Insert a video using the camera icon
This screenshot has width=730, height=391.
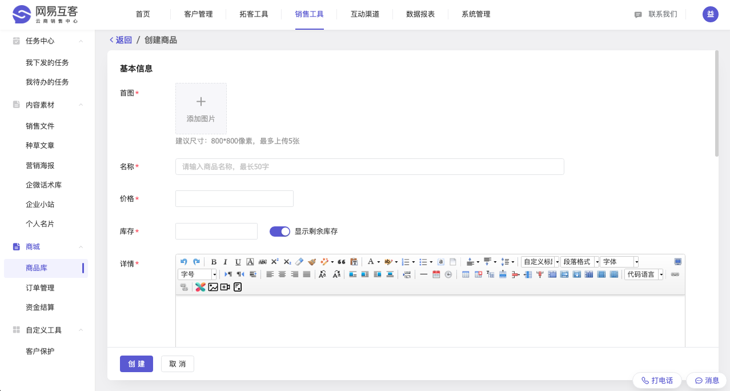(x=225, y=287)
